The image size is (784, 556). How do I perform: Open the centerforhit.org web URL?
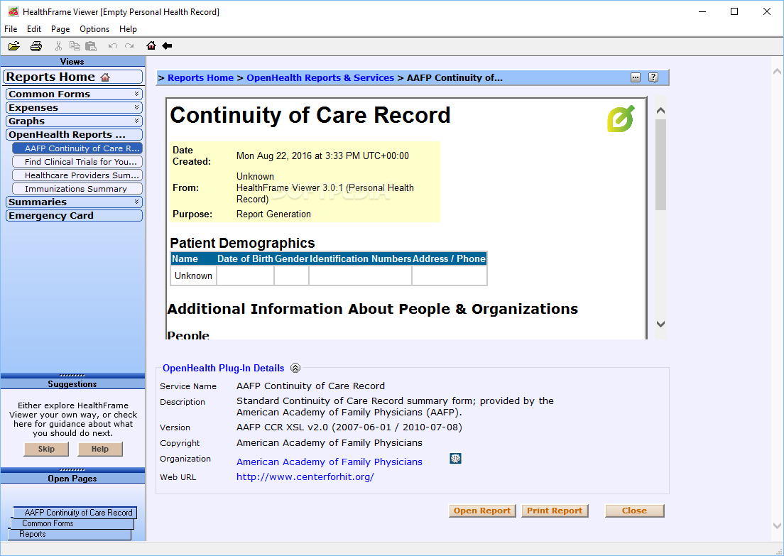(x=305, y=476)
